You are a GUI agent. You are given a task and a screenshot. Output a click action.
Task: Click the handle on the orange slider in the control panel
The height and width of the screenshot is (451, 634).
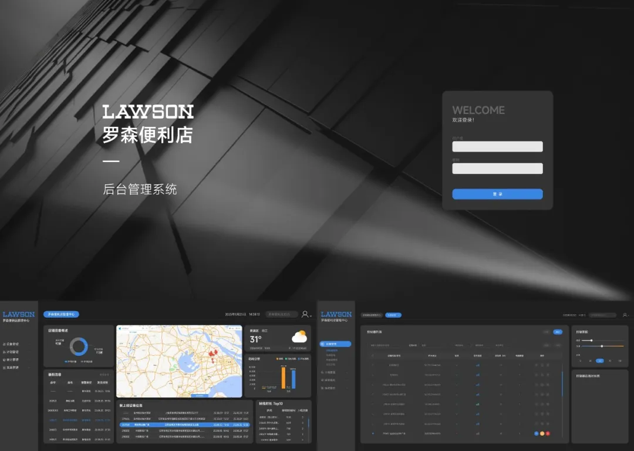pyautogui.click(x=602, y=346)
